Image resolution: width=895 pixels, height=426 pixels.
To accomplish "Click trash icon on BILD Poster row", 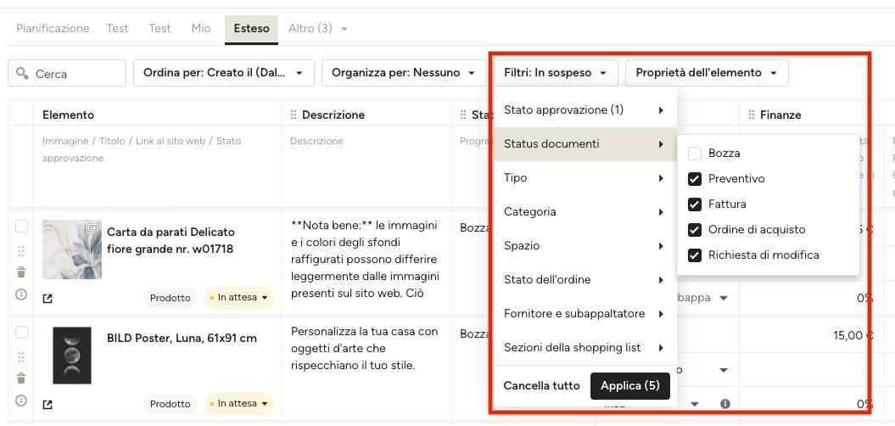I will [21, 378].
